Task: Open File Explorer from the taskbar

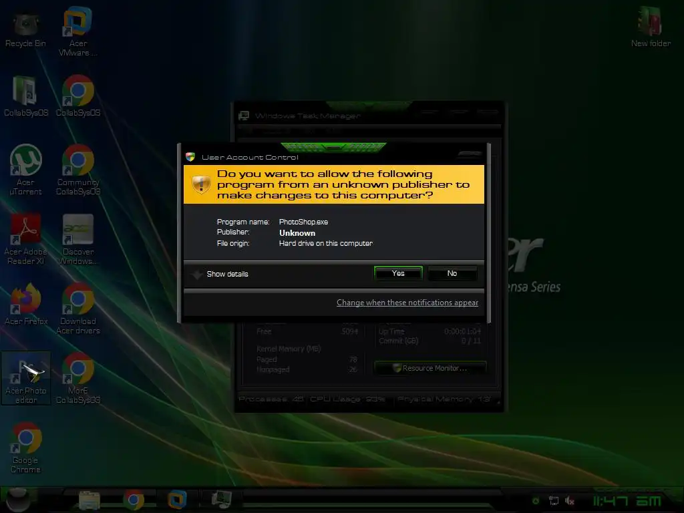Action: 90,500
